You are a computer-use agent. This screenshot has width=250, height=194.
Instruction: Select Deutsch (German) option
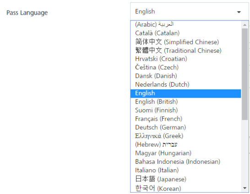click(186, 127)
